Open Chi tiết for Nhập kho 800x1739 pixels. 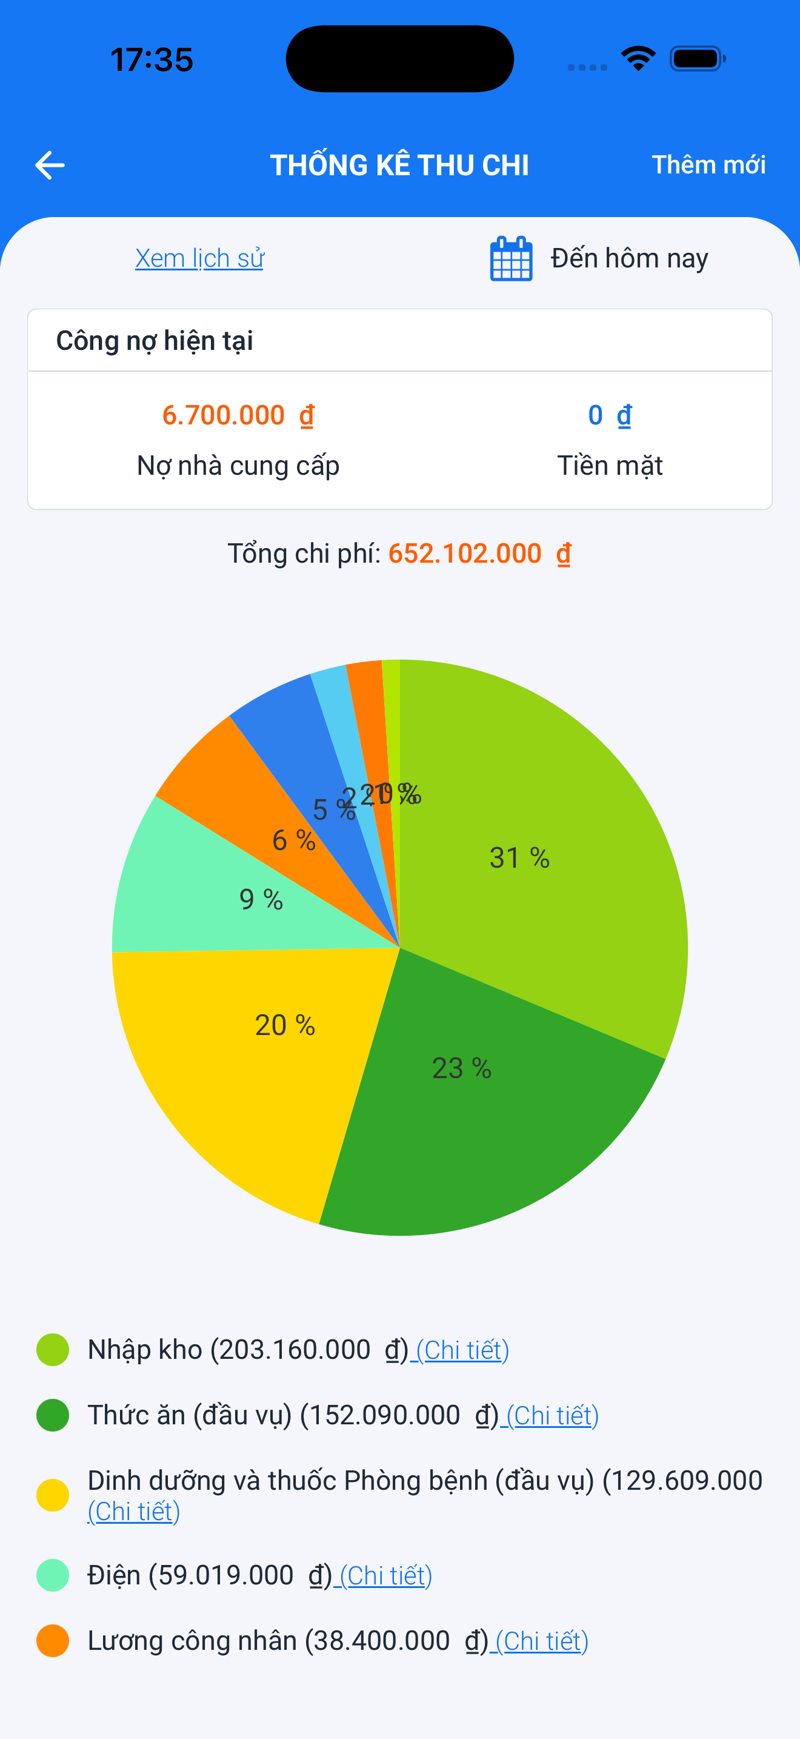click(463, 1350)
